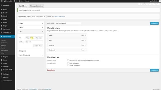Click the Select button

click(x=49, y=16)
